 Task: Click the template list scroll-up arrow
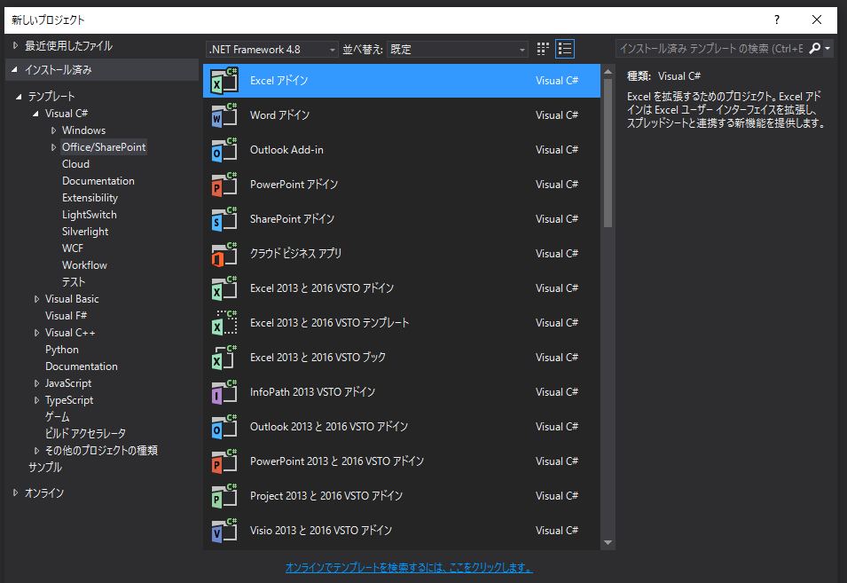click(608, 72)
